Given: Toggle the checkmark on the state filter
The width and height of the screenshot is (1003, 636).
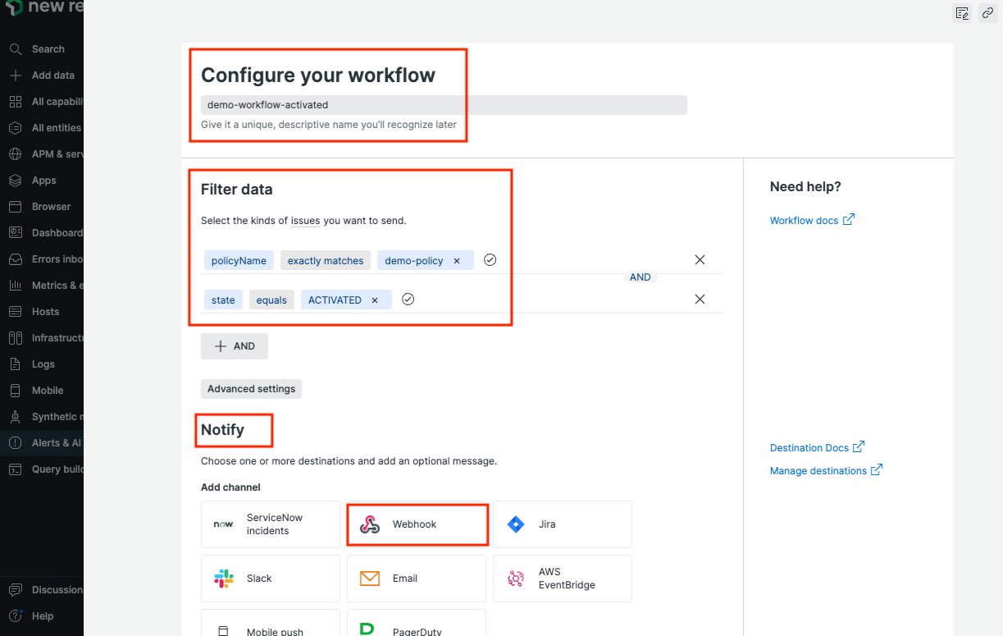Looking at the screenshot, I should [408, 300].
